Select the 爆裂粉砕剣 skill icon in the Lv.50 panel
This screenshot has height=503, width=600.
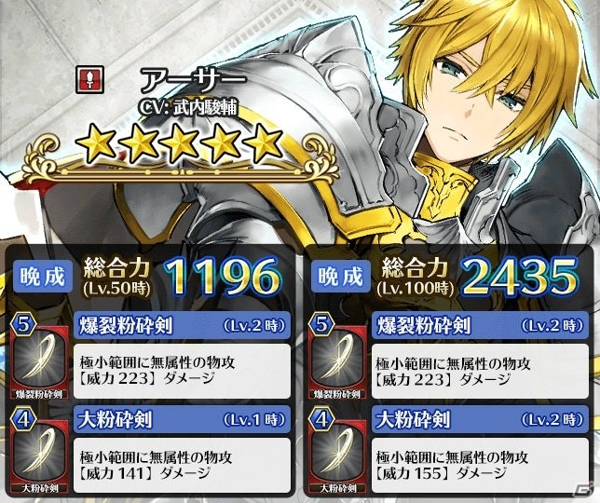(39, 361)
